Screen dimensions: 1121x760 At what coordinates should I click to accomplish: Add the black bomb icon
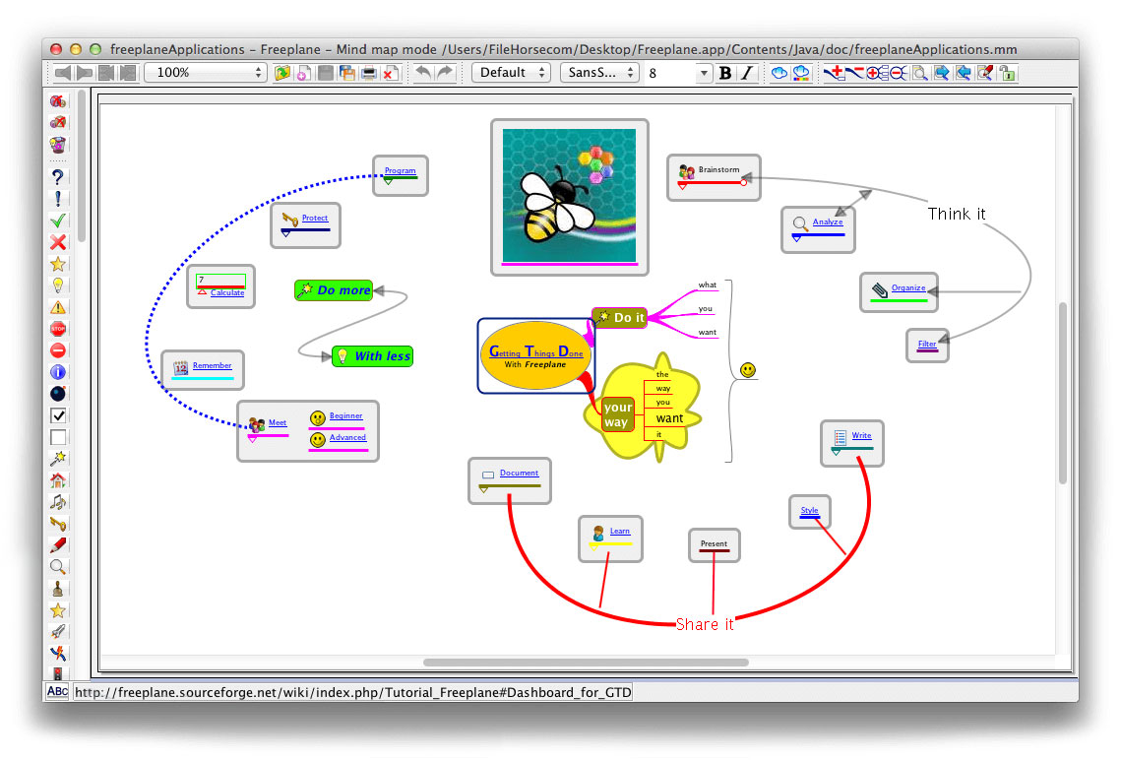(x=58, y=393)
